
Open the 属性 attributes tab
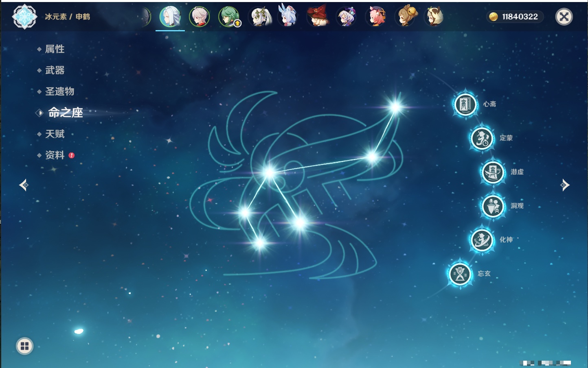[55, 49]
